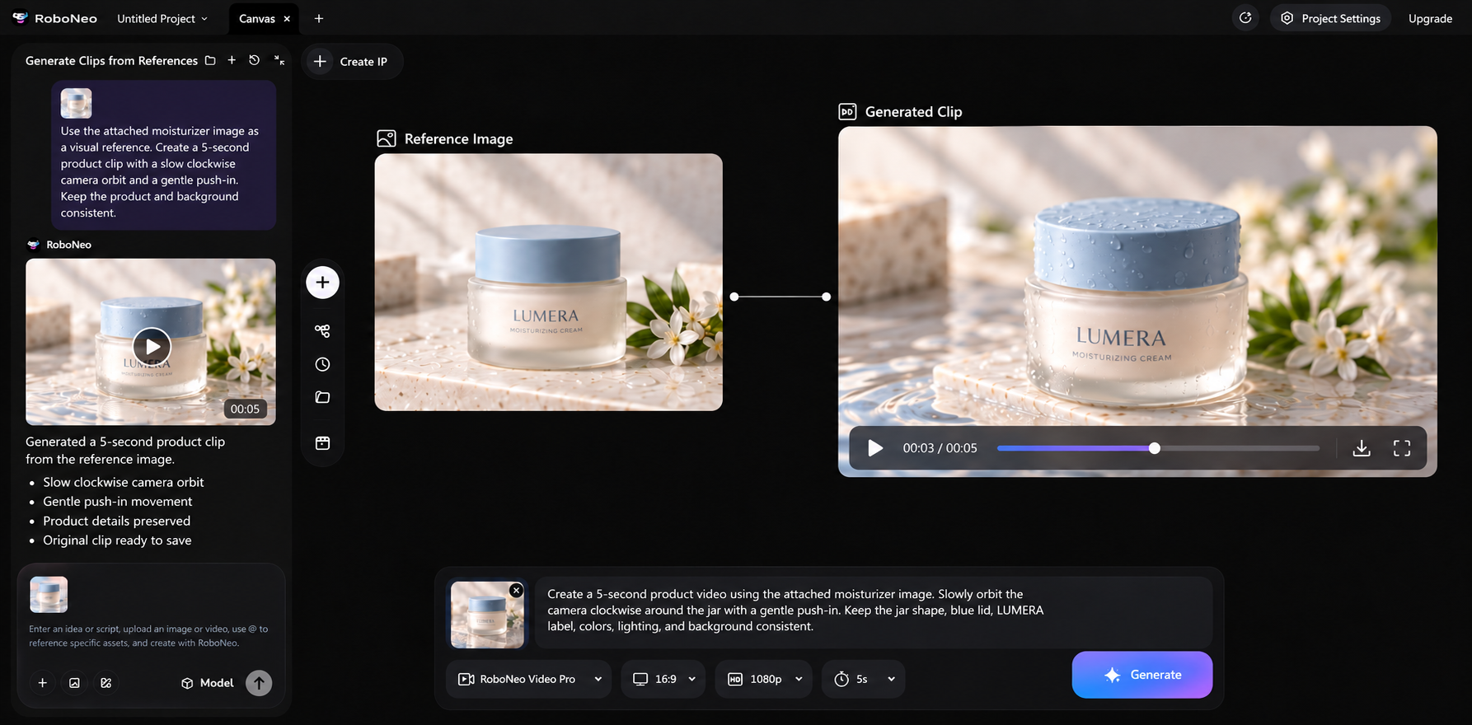This screenshot has height=725, width=1472.
Task: Open the 1080p resolution dropdown
Action: 763,679
